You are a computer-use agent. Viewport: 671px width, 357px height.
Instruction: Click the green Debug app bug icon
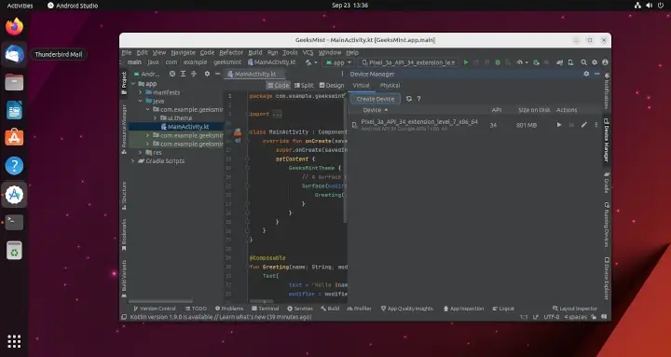point(498,62)
